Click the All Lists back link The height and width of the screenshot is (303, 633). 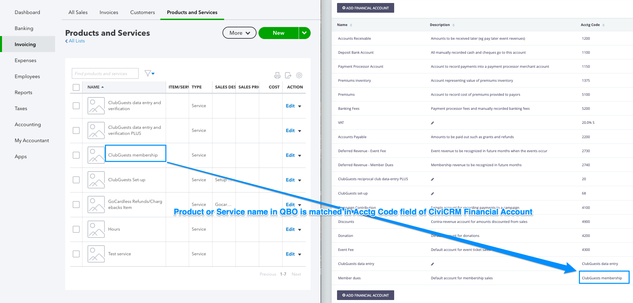coord(75,41)
